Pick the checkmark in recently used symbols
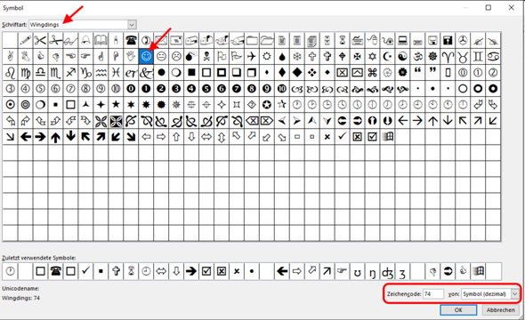Viewport: 525px width, 320px height. coord(85,271)
